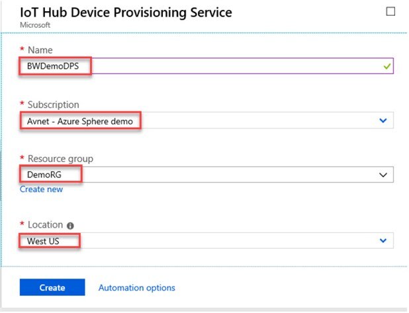Viewport: 409px width, 313px height.
Task: Click the 'Create new' resource group link
Action: click(41, 189)
